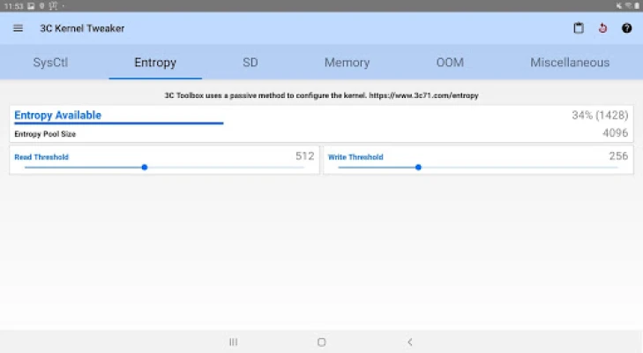The height and width of the screenshot is (353, 643).
Task: Click the Entropy Available heading
Action: (57, 116)
